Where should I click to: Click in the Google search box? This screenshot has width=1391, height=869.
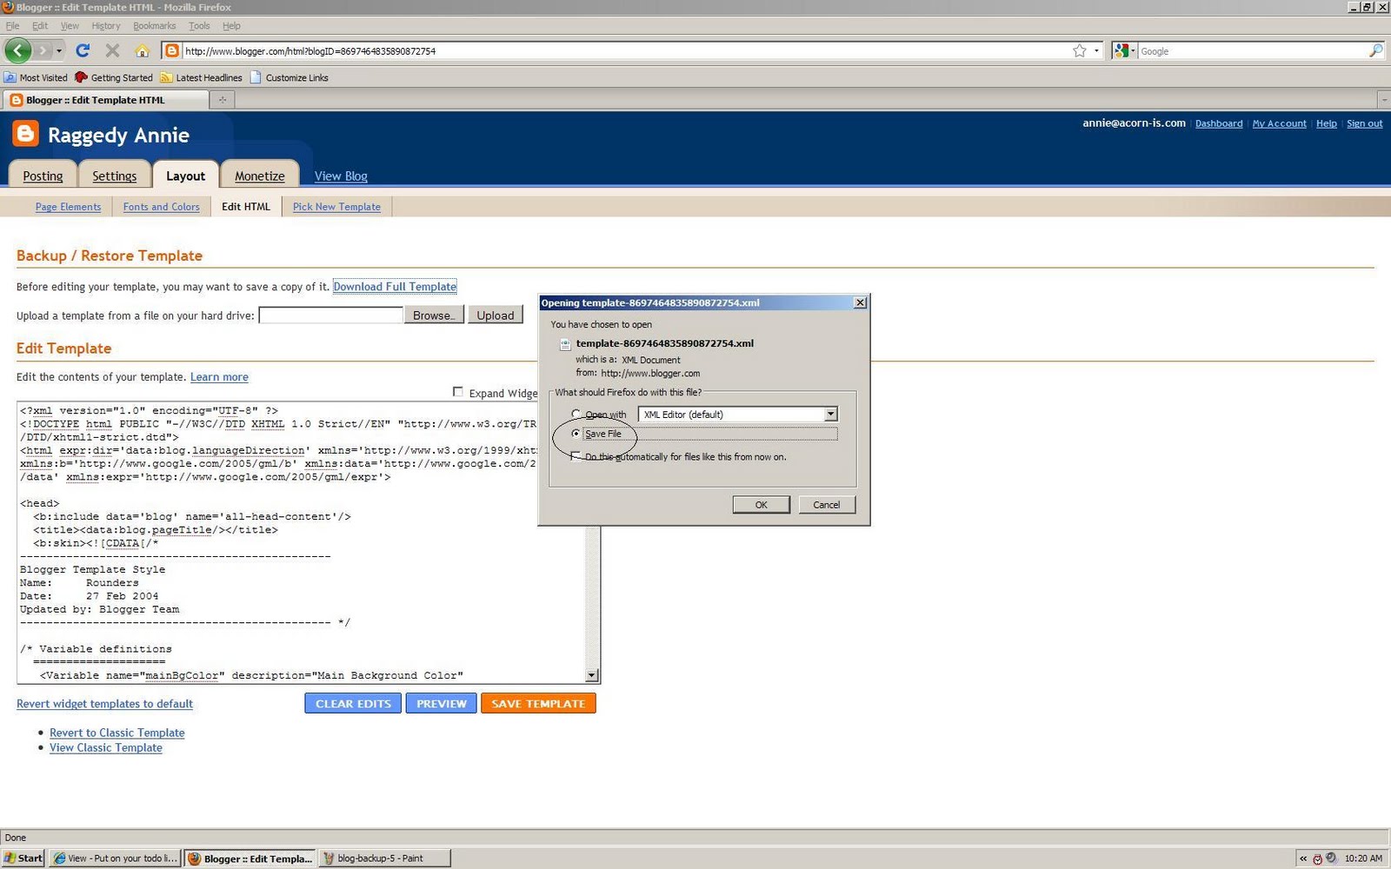[1252, 51]
